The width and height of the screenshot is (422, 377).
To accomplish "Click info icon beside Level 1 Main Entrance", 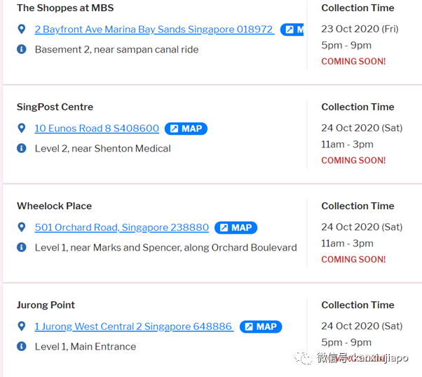I will click(x=22, y=346).
